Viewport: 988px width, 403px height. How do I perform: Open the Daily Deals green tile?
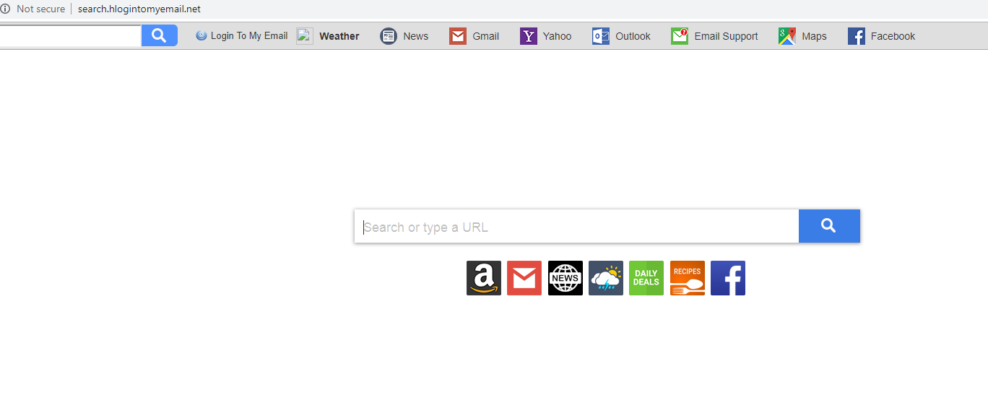646,278
